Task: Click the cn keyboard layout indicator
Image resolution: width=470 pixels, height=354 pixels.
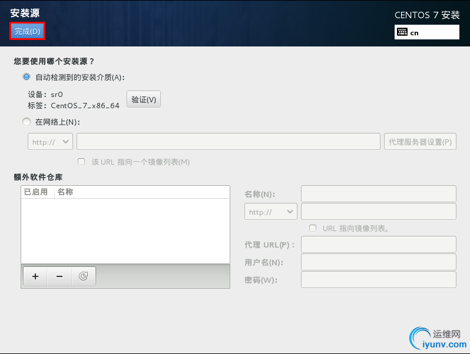Action: click(x=426, y=32)
